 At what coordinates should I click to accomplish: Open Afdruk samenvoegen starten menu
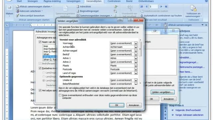click(34, 6)
